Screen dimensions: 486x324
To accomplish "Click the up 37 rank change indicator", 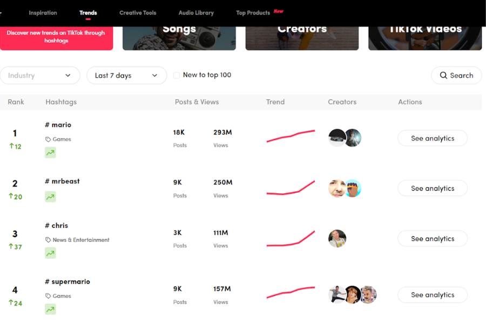I will (15, 247).
